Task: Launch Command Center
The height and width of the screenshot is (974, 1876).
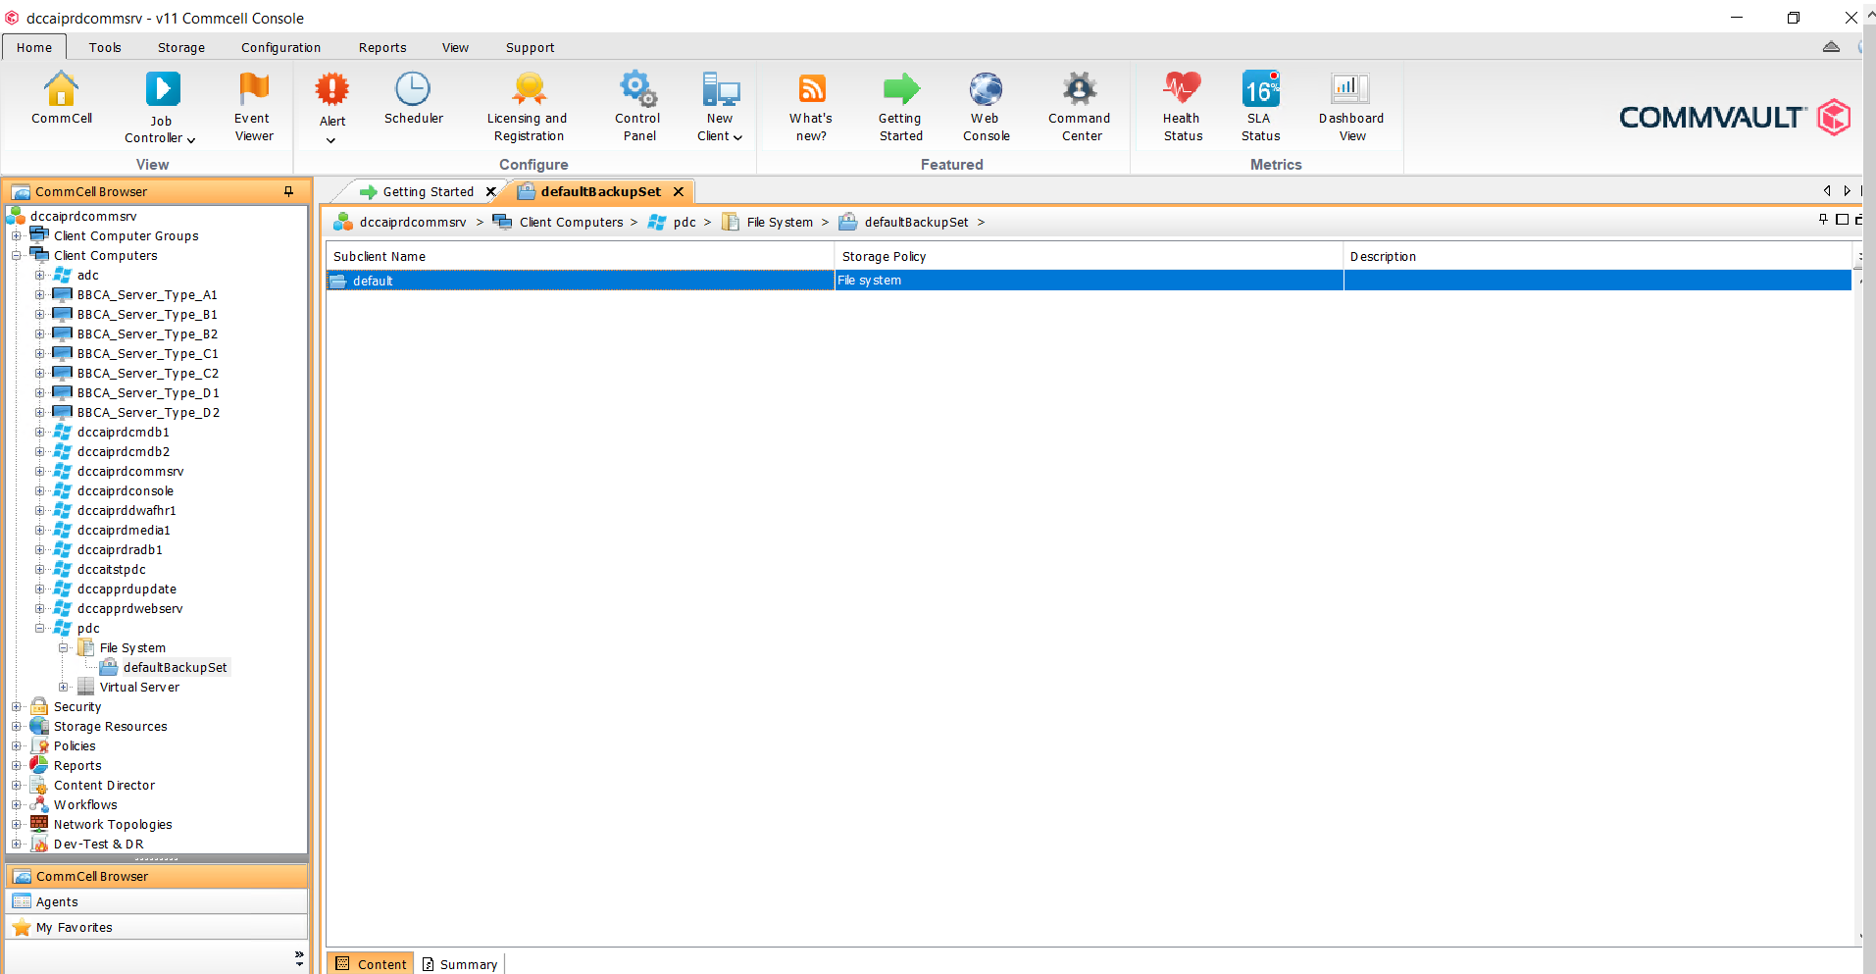Action: pos(1080,106)
